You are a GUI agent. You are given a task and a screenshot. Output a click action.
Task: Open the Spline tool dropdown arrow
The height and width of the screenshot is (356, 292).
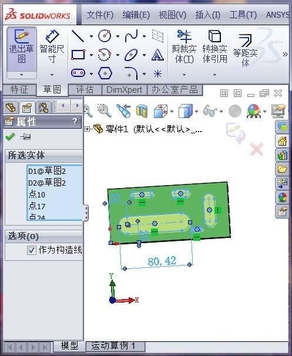coord(144,36)
